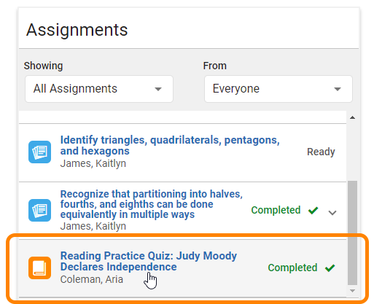The height and width of the screenshot is (304, 374).
Task: Click the assignments list scrollbar thumb
Action: pyautogui.click(x=352, y=233)
